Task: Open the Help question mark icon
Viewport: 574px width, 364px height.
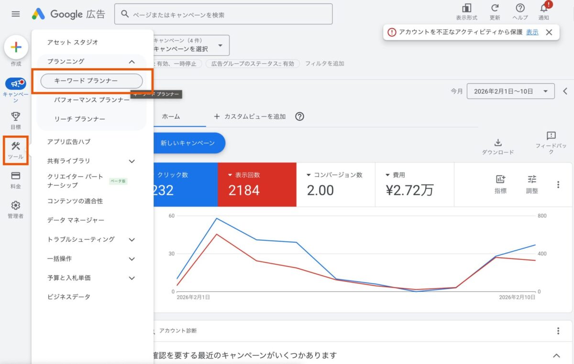Action: pos(520,9)
